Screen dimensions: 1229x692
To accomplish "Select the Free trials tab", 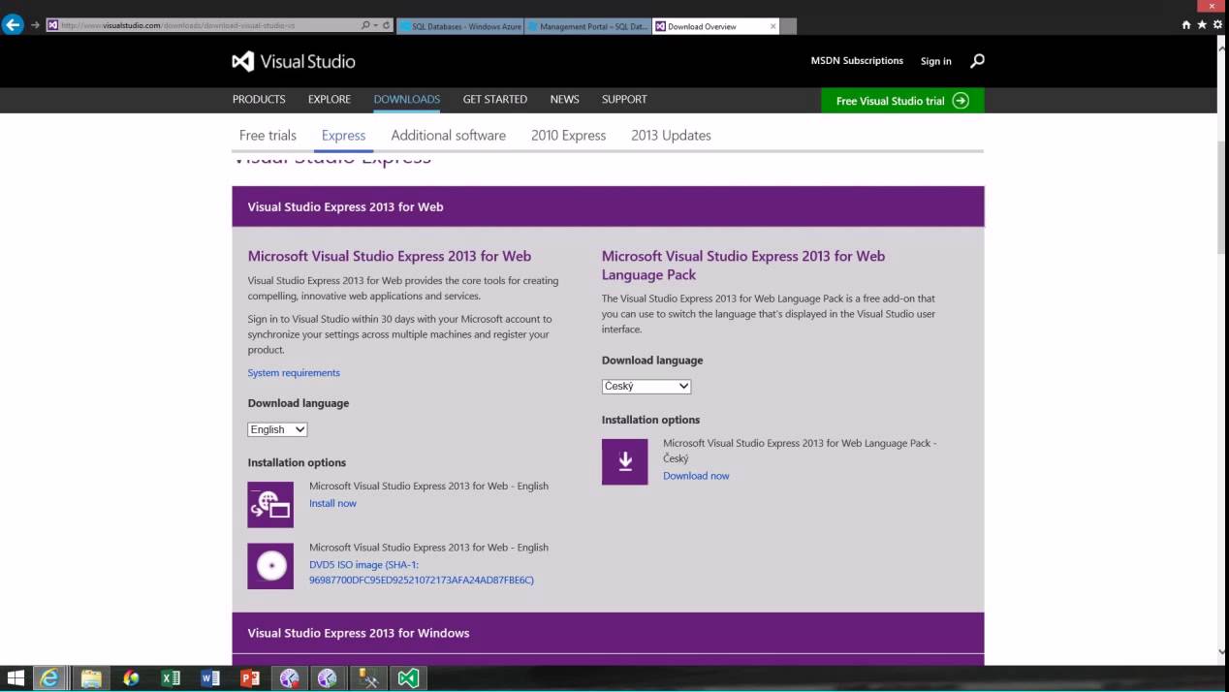I will point(268,135).
